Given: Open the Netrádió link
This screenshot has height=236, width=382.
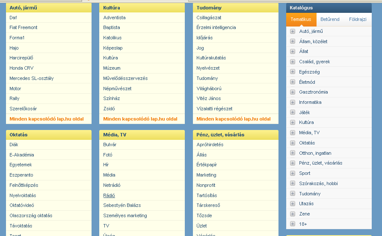Looking at the screenshot, I should point(112,186).
